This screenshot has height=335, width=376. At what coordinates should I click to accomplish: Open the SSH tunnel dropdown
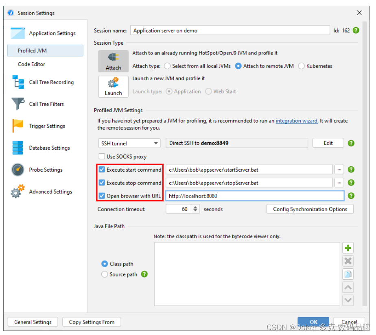pyautogui.click(x=156, y=143)
